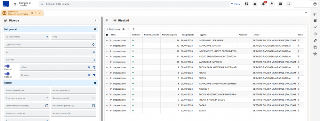Open the warning alerts triangle icon
Viewport: 320px width, 121px height.
(x=255, y=4)
